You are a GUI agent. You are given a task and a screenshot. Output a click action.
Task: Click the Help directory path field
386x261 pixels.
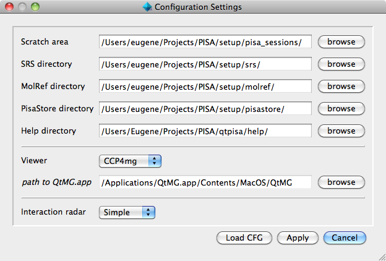[205, 131]
